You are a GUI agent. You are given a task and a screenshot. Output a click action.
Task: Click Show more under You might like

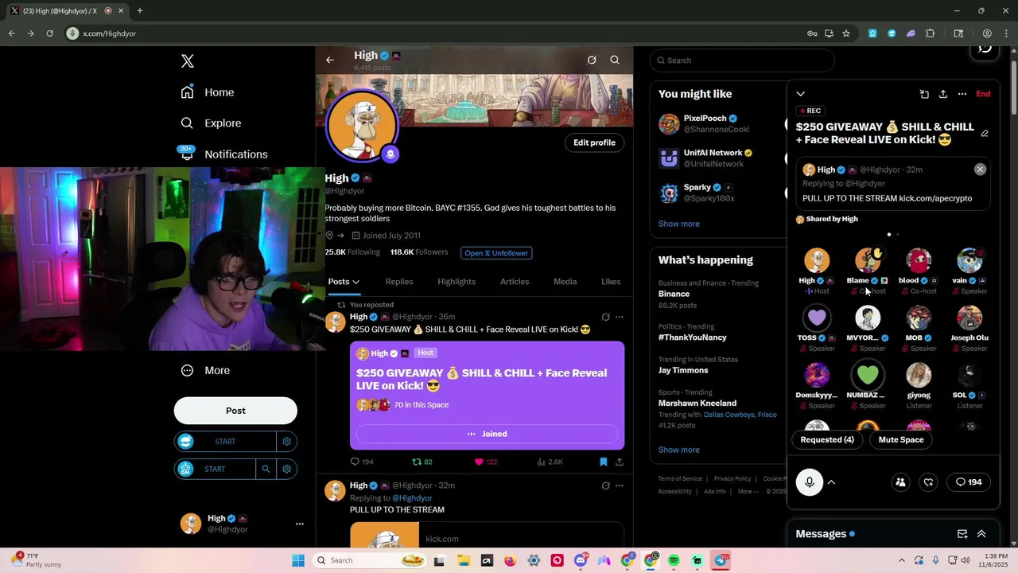679,224
